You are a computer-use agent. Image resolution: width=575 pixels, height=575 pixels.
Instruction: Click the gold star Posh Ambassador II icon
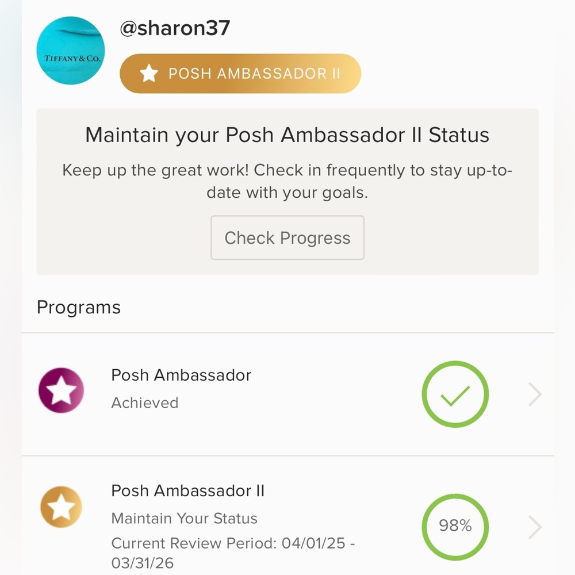pyautogui.click(x=61, y=507)
